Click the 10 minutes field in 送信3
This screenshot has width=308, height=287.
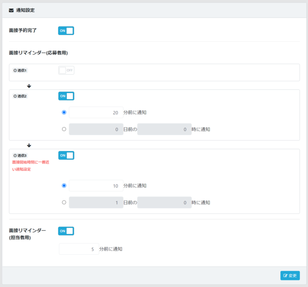(x=96, y=186)
